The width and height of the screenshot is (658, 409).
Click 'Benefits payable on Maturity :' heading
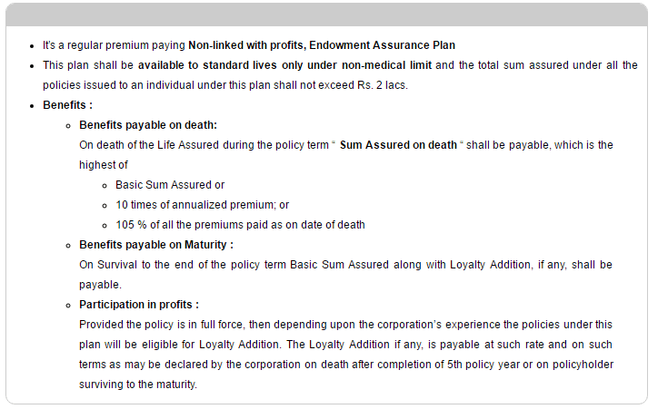tap(156, 245)
